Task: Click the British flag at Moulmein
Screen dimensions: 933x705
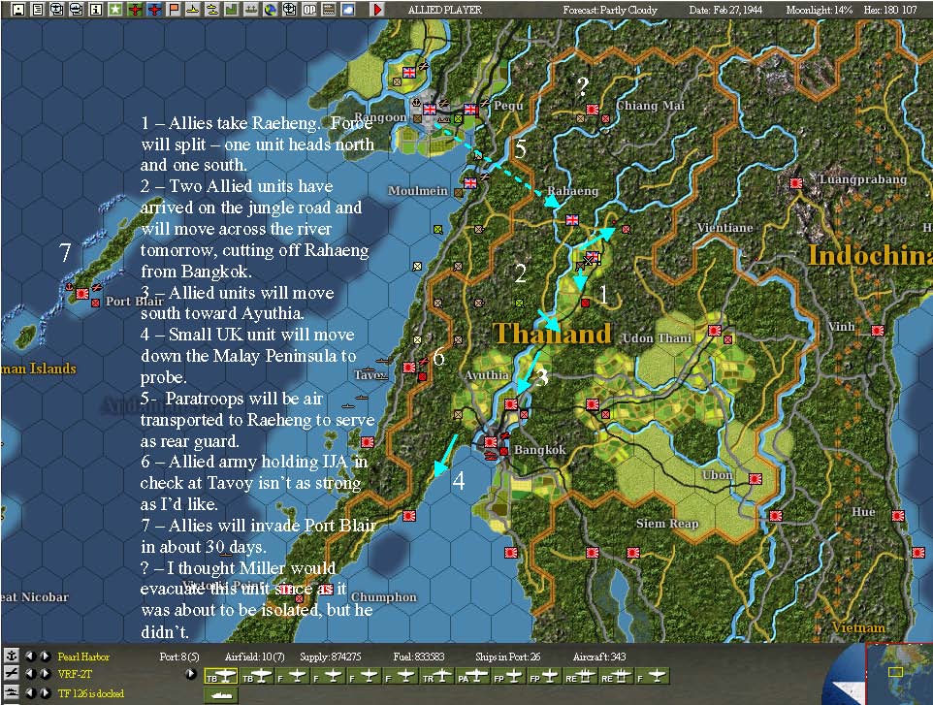Action: tap(470, 182)
